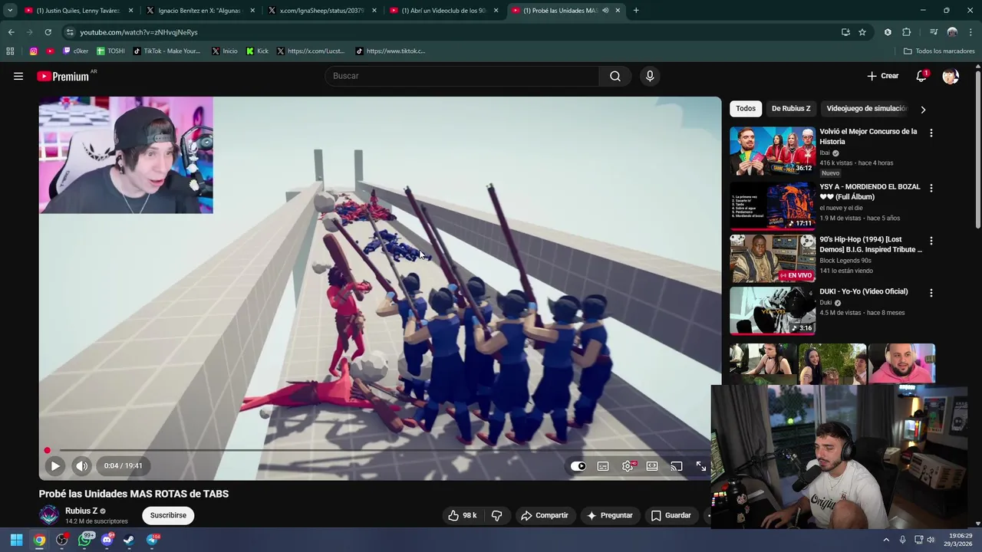Open options for Volvió el Mejor Concurso video

tap(931, 133)
